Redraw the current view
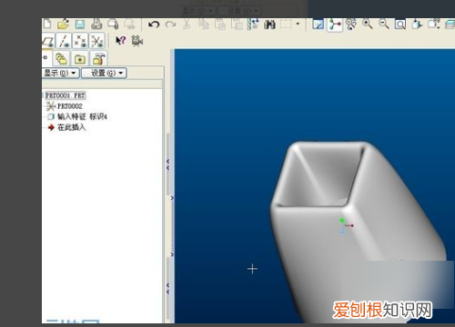The height and width of the screenshot is (327, 455). 318,25
